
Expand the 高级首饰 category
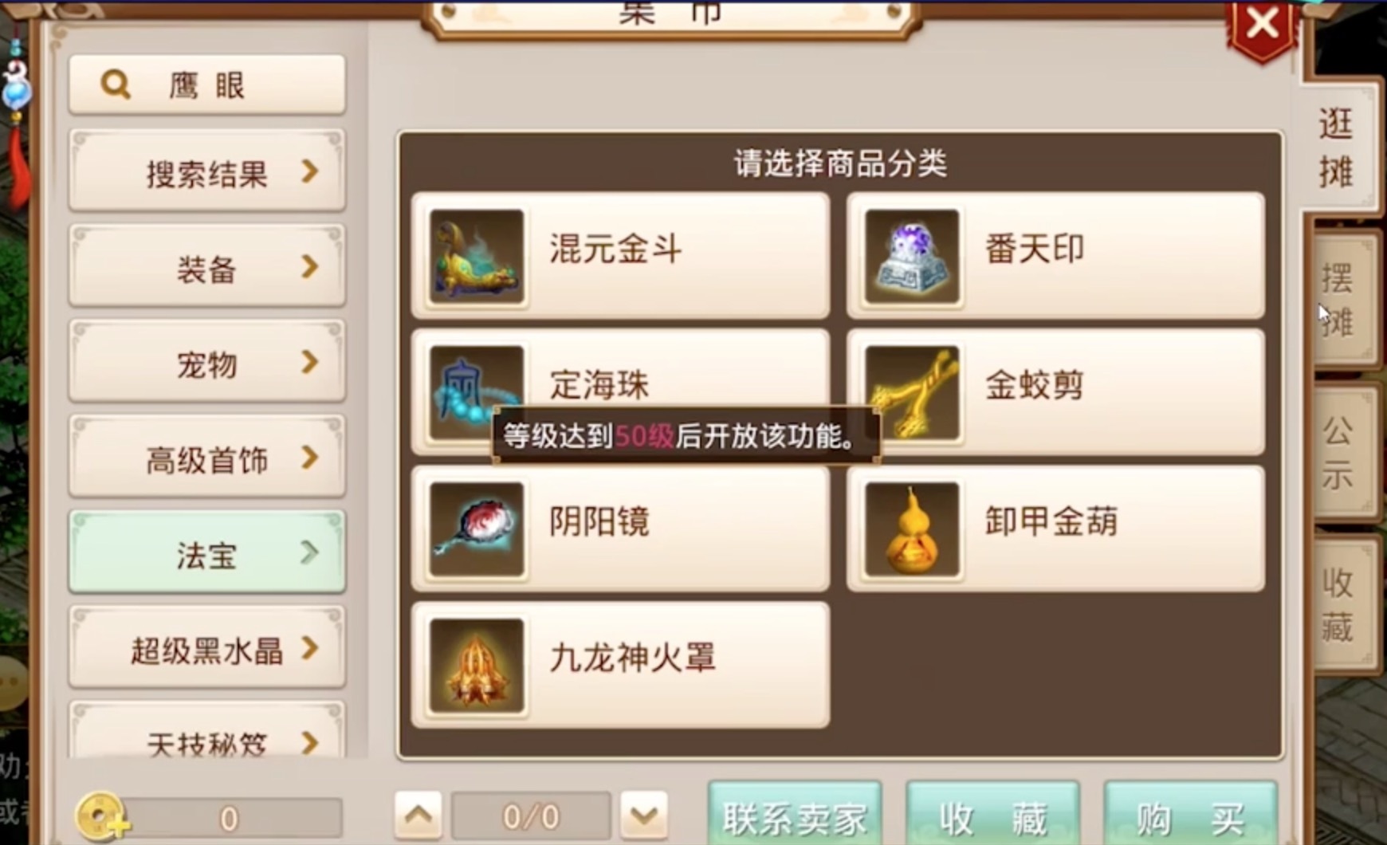pyautogui.click(x=207, y=457)
